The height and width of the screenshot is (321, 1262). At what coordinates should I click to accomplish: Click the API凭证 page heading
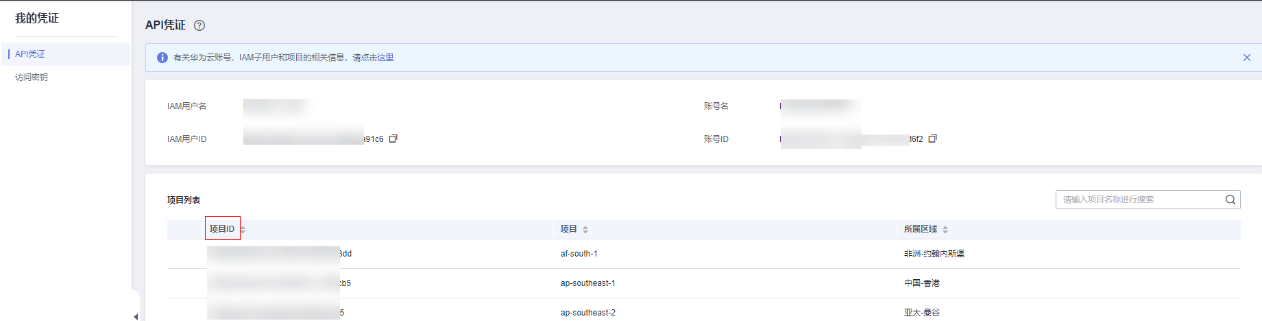[165, 25]
